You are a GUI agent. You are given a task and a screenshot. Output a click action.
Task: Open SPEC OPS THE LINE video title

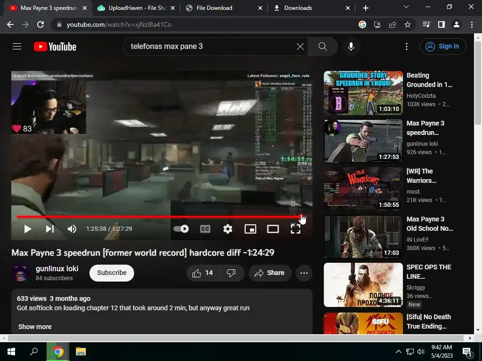429,272
